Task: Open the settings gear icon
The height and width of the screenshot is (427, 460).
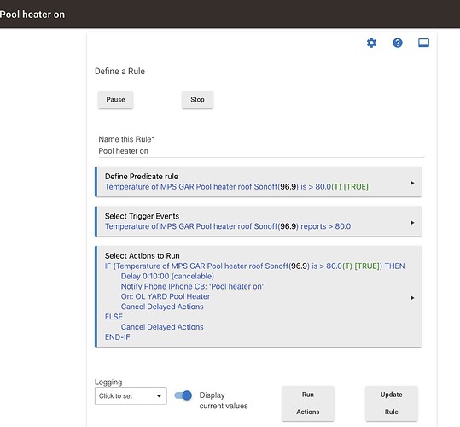Action: click(x=371, y=43)
